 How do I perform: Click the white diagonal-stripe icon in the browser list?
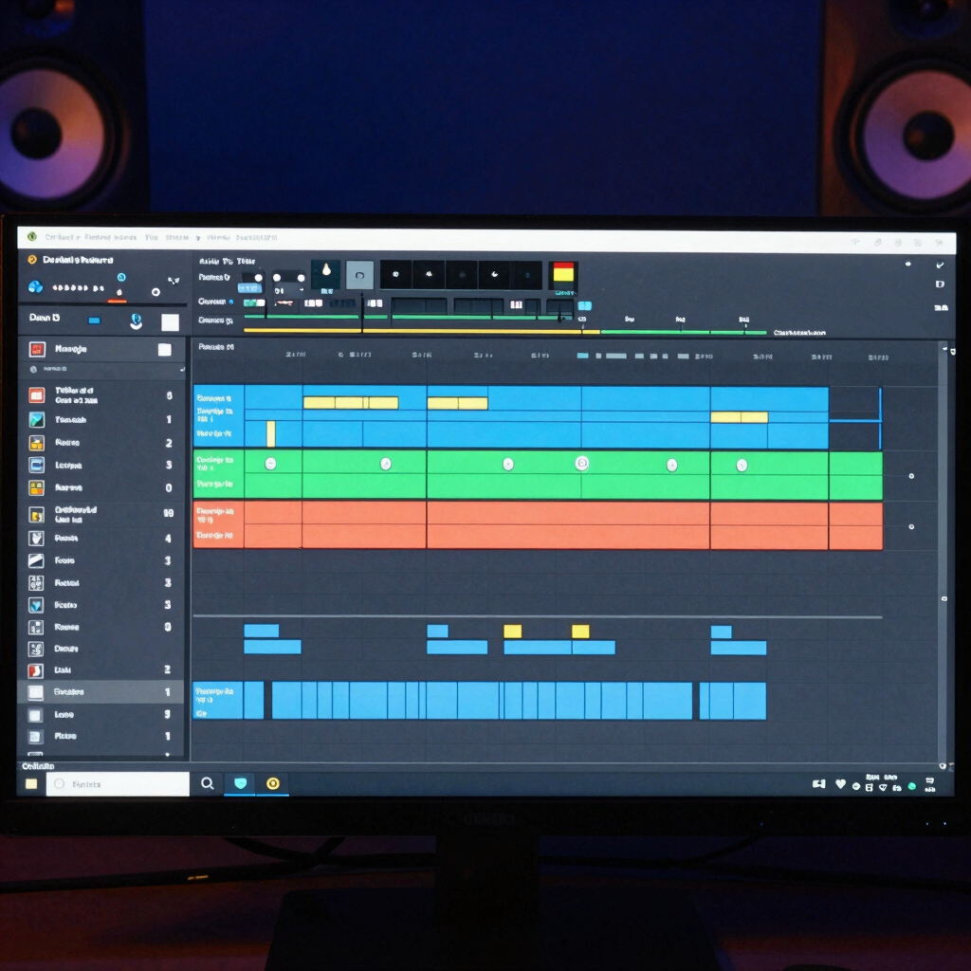[x=37, y=560]
